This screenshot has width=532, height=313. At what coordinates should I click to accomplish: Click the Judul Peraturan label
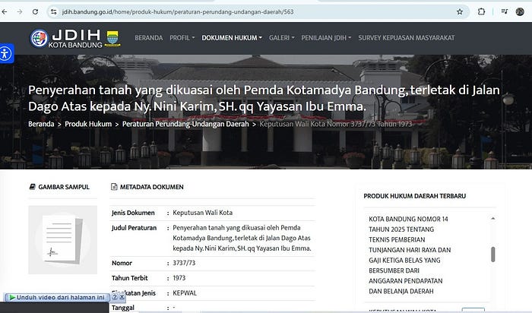(134, 228)
